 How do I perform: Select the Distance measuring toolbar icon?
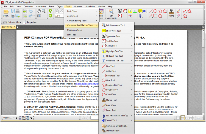point(185,11)
